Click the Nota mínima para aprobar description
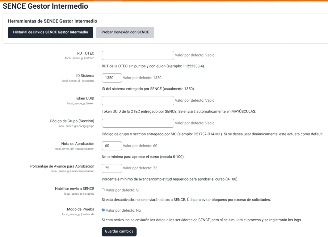The image size is (328, 237). coord(143,157)
